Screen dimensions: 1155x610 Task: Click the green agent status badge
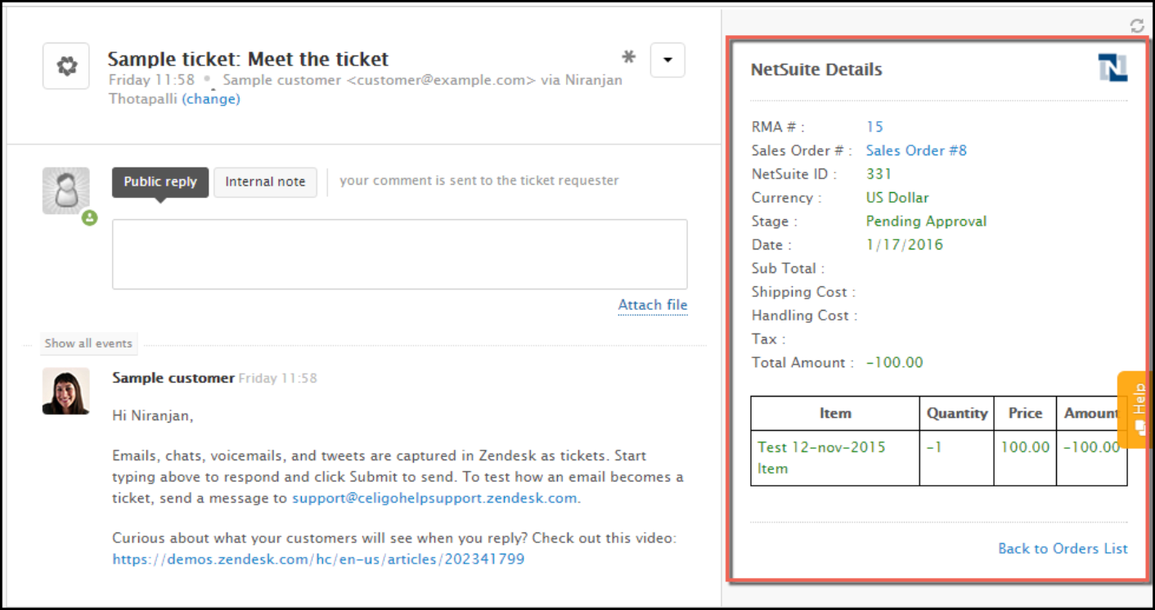[x=89, y=218]
